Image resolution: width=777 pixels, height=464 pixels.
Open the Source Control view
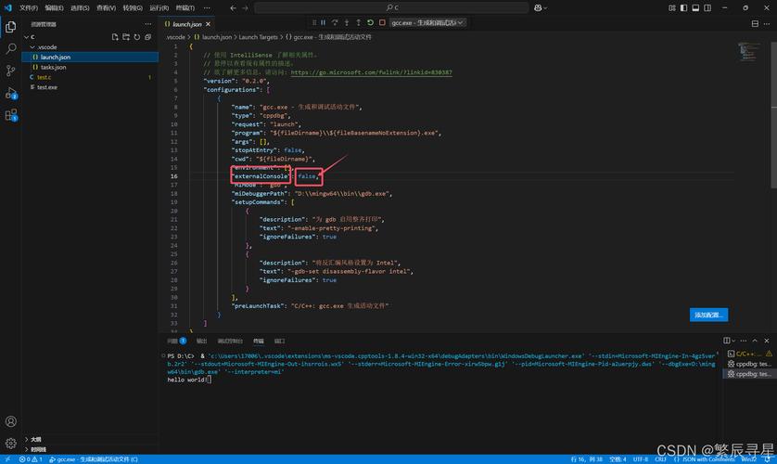(10, 71)
